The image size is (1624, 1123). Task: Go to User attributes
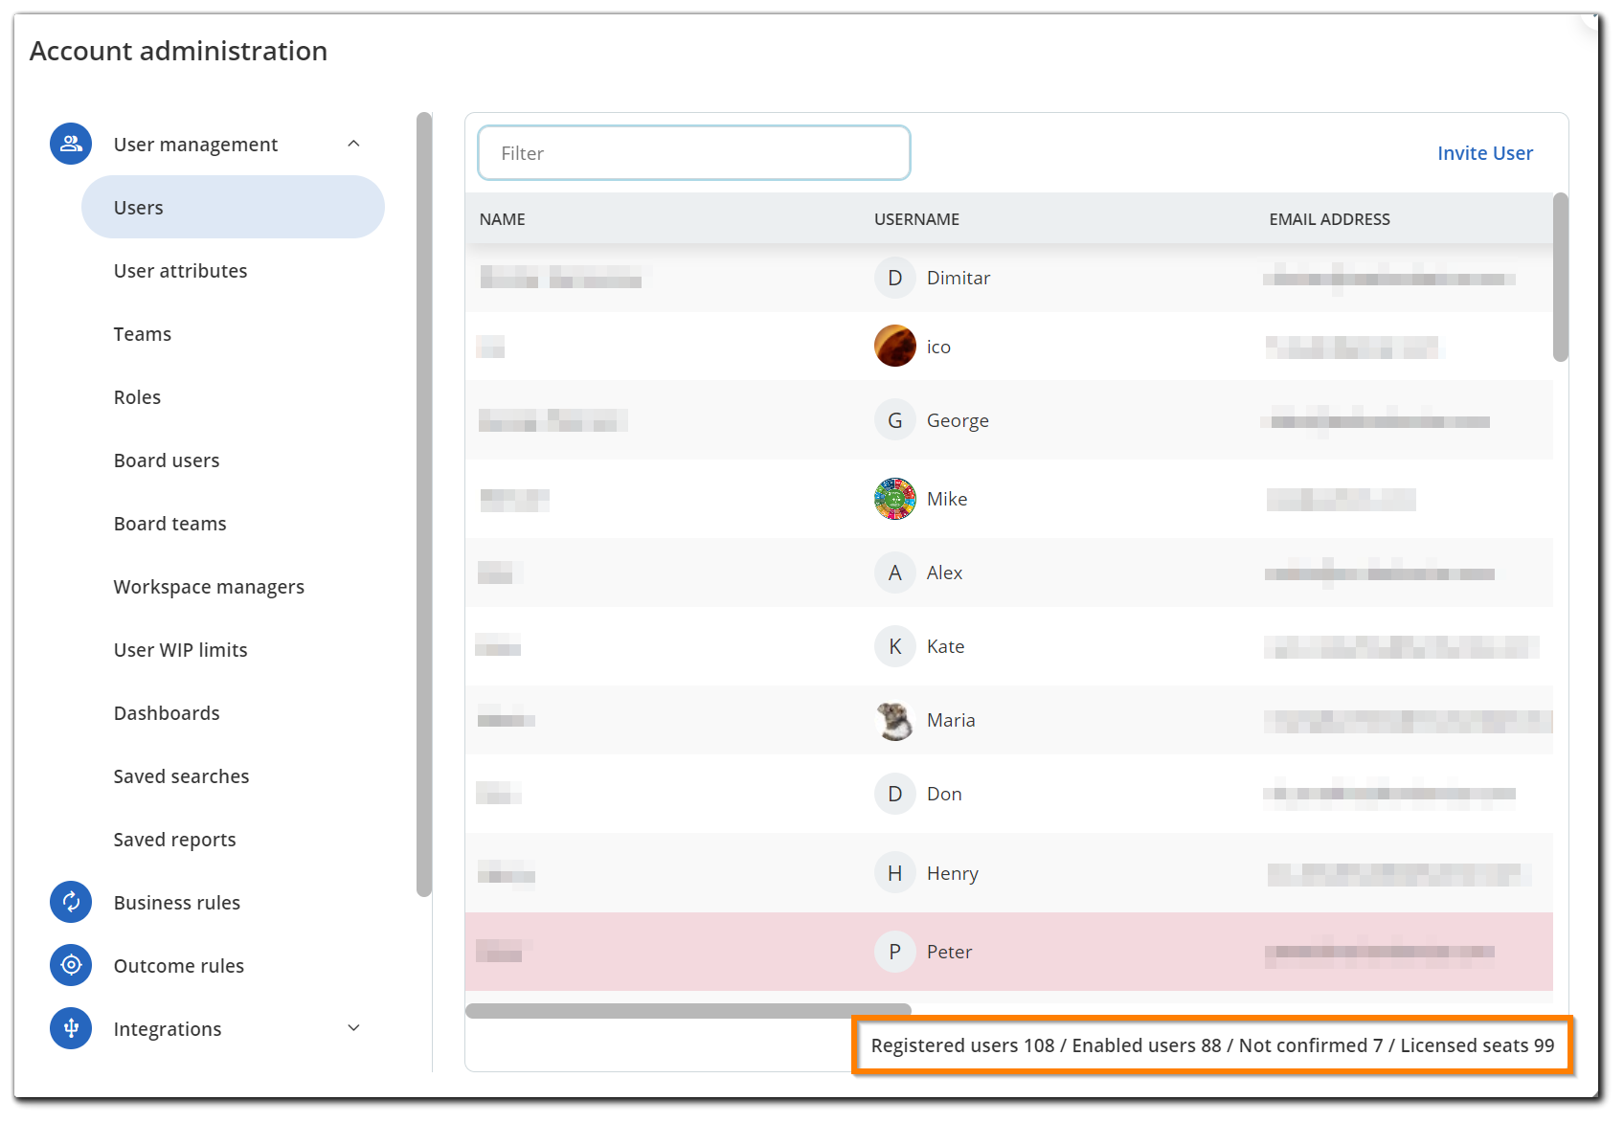click(180, 271)
